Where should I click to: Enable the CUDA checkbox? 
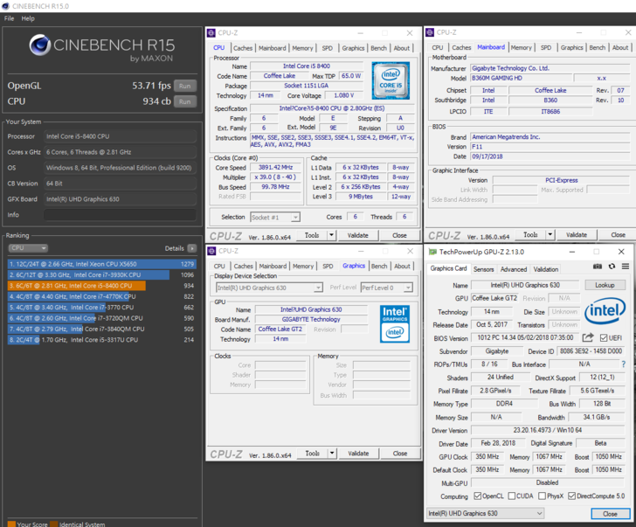[512, 496]
